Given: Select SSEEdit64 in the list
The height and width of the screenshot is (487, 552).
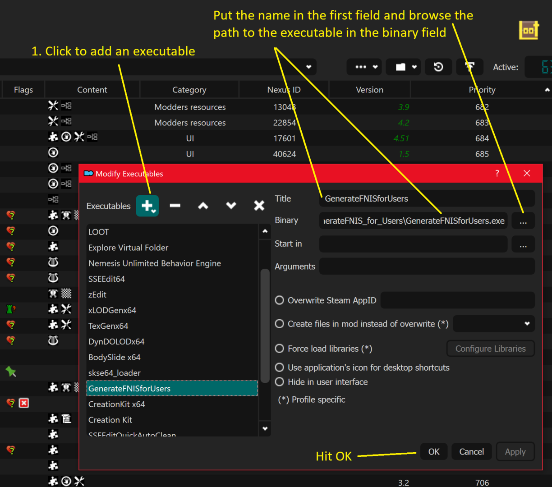Looking at the screenshot, I should click(172, 279).
